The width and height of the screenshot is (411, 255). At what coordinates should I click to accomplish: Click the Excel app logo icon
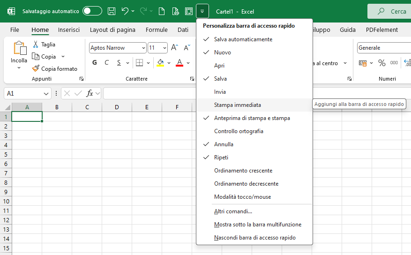click(11, 11)
